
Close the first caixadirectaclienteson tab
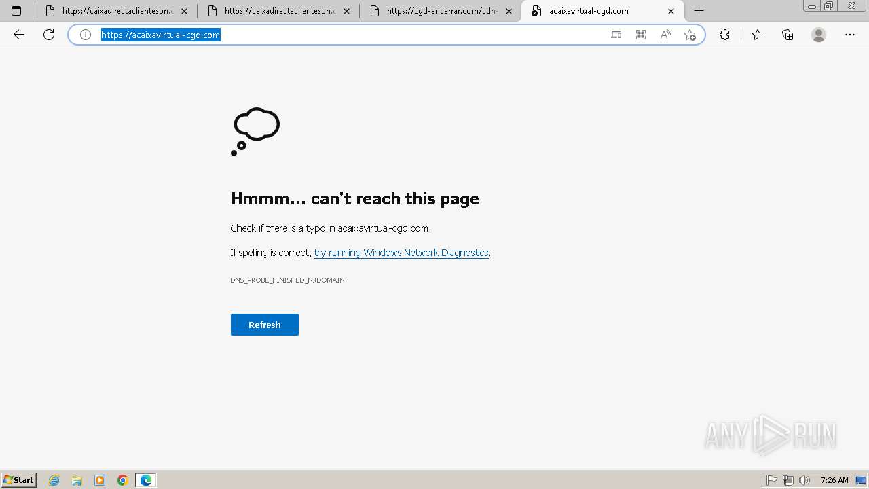(184, 11)
